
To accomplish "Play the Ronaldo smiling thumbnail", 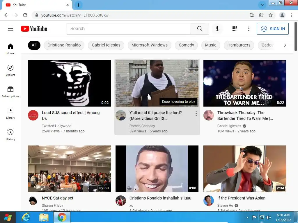I will [x=157, y=169].
